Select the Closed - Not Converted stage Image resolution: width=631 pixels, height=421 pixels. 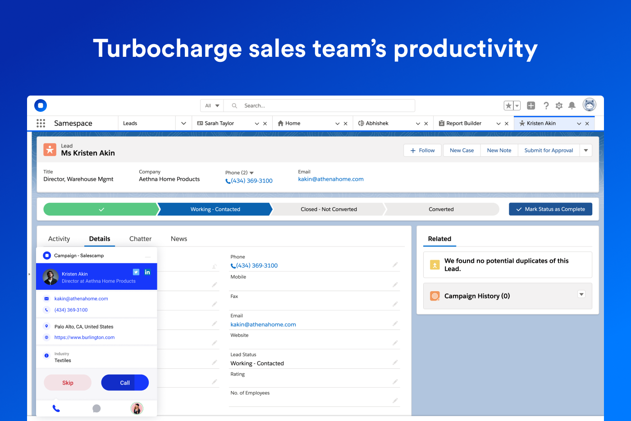(x=328, y=209)
